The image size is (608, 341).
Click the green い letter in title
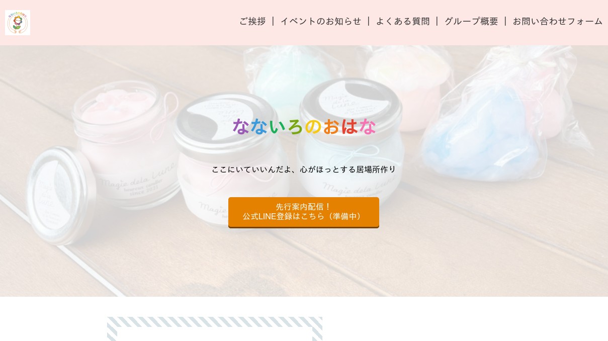tap(277, 127)
